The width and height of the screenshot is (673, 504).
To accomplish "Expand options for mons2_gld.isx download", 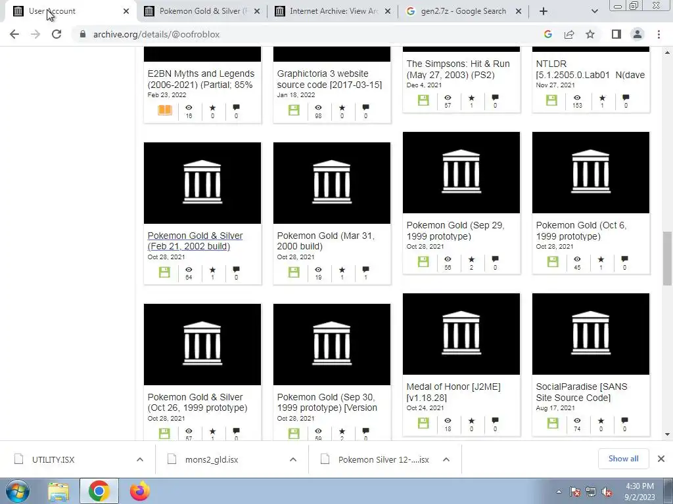I will 293,459.
